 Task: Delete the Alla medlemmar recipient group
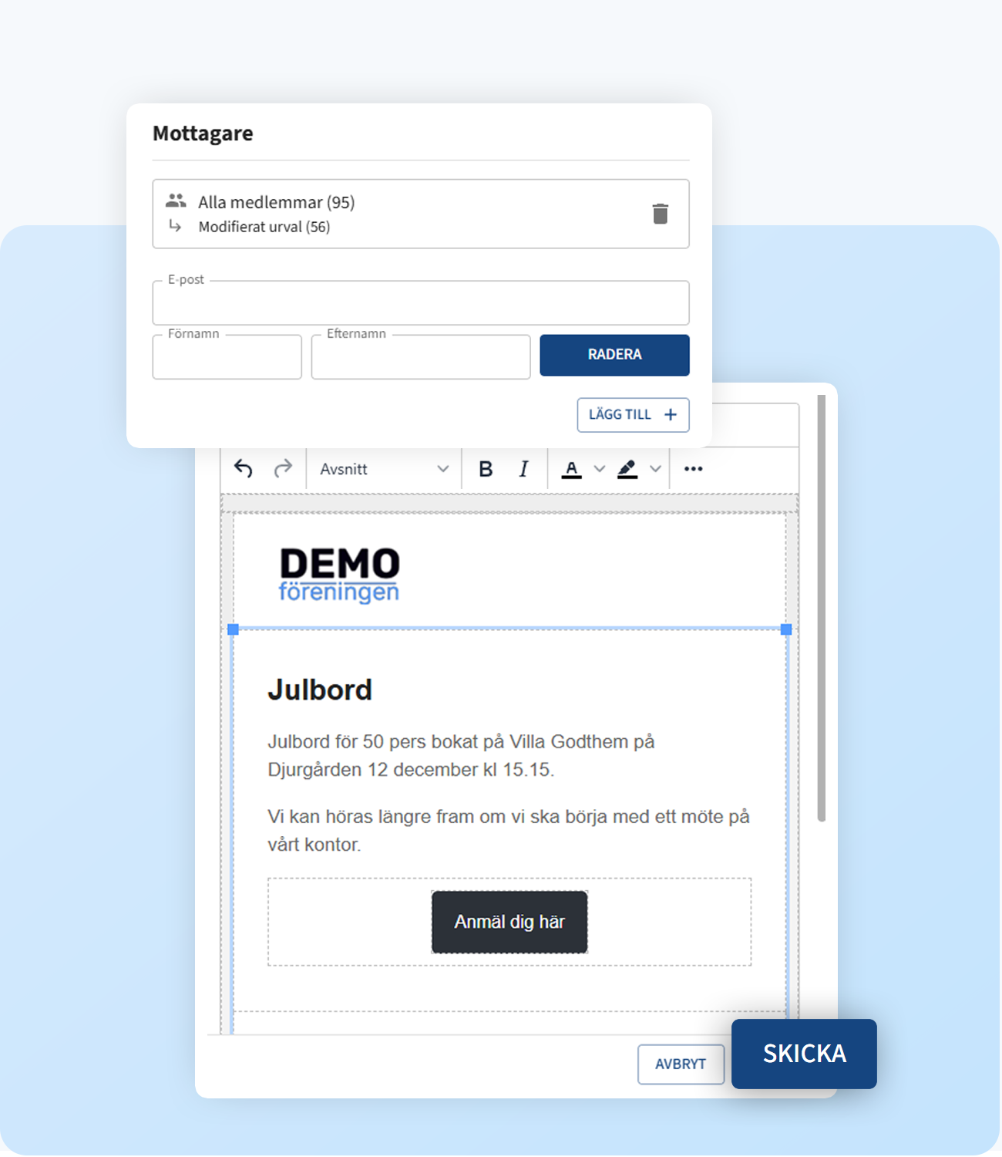click(660, 214)
